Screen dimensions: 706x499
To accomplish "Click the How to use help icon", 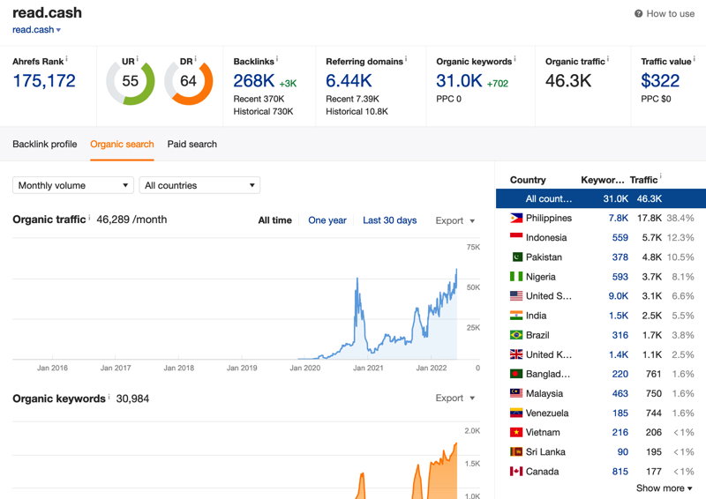I will click(638, 13).
